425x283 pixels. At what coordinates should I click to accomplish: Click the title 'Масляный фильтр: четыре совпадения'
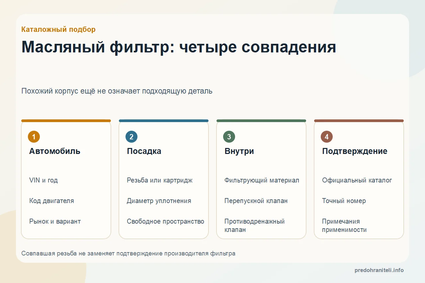pos(179,47)
